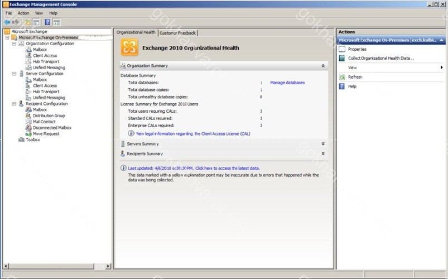Click the Unified Messaging icon under Organization Configuration
Image resolution: width=448 pixels, height=279 pixels.
click(x=28, y=68)
